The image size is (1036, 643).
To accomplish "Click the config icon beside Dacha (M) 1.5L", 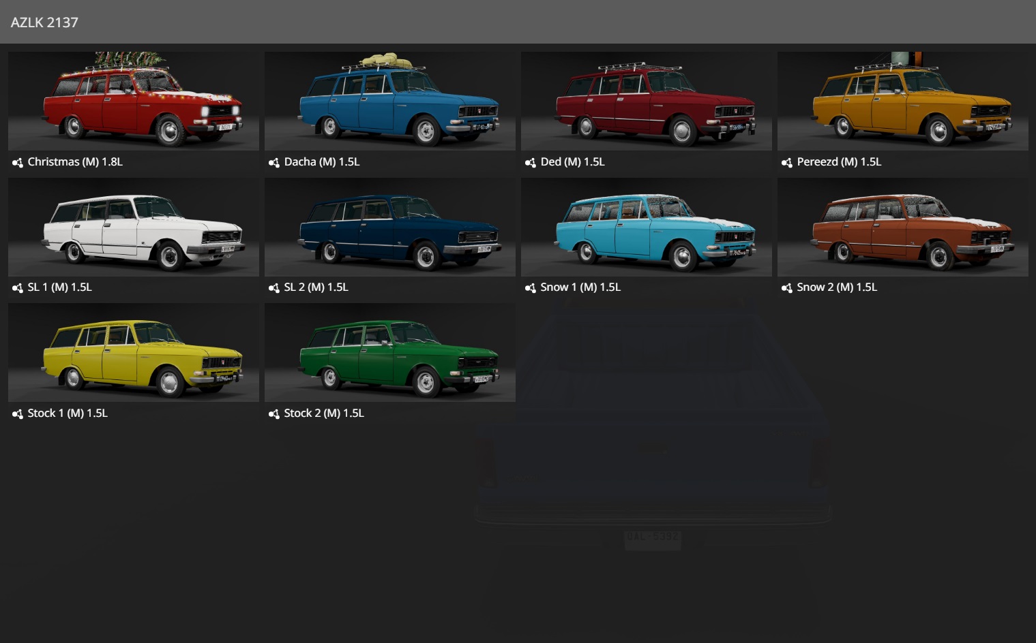I will tap(274, 163).
